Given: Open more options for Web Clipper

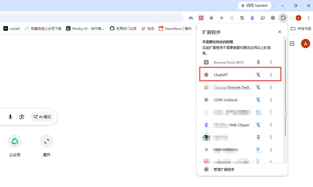Looking at the screenshot, I should pyautogui.click(x=271, y=125).
